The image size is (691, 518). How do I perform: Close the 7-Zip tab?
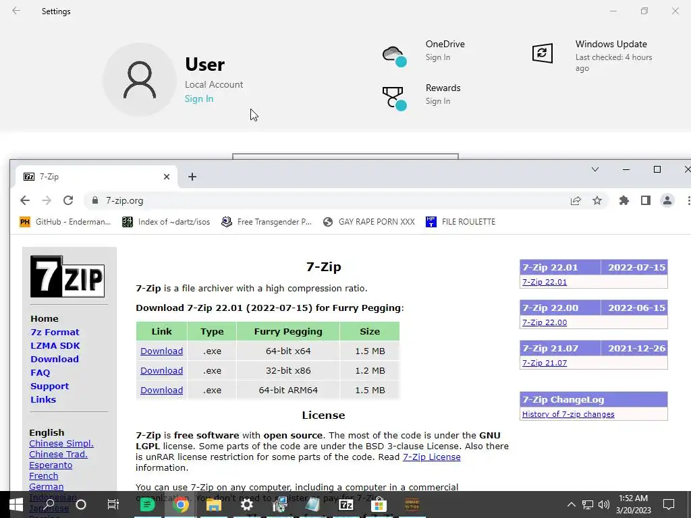167,177
